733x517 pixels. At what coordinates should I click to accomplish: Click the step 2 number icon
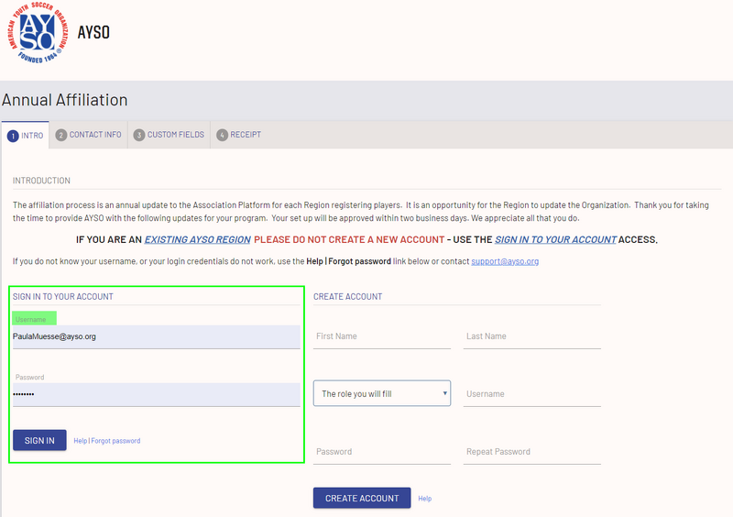coord(61,136)
